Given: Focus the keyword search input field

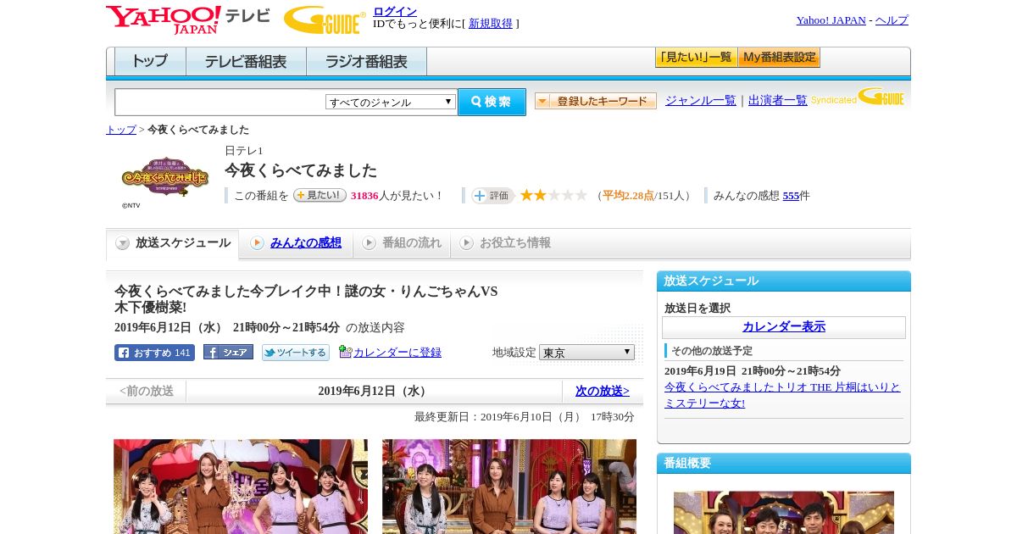Looking at the screenshot, I should point(220,102).
